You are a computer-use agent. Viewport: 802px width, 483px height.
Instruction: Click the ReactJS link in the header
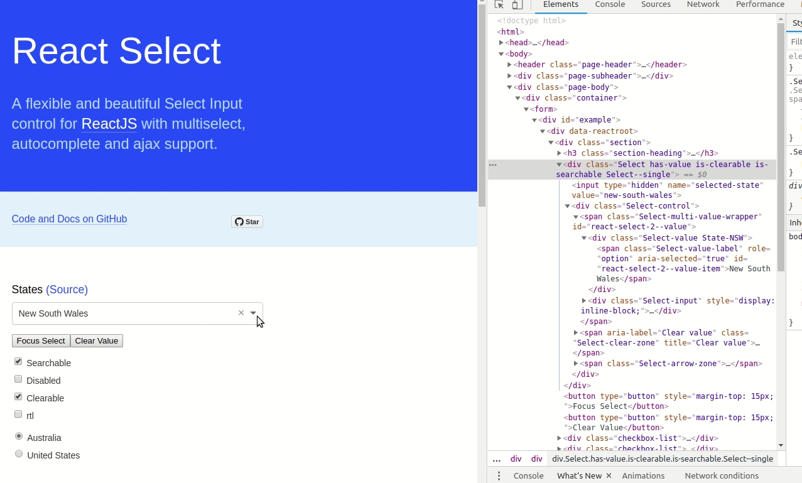pyautogui.click(x=109, y=124)
